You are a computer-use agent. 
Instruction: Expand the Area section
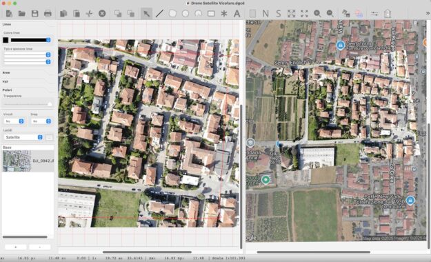6,72
